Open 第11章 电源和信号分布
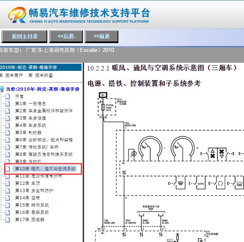 38,176
